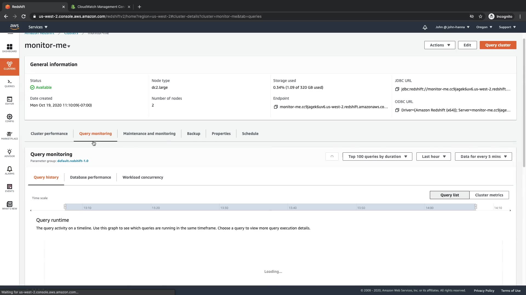
Task: Click the refresh button in Query monitoring
Action: click(332, 157)
